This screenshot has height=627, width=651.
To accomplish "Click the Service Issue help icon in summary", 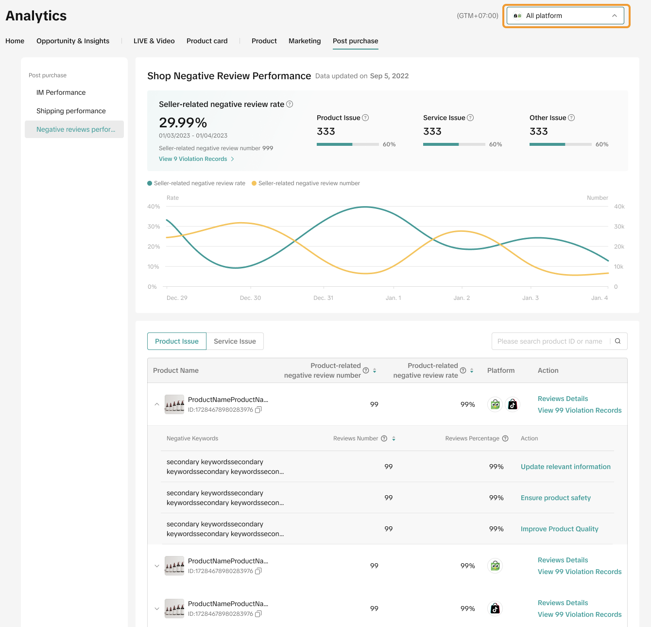I will [470, 118].
